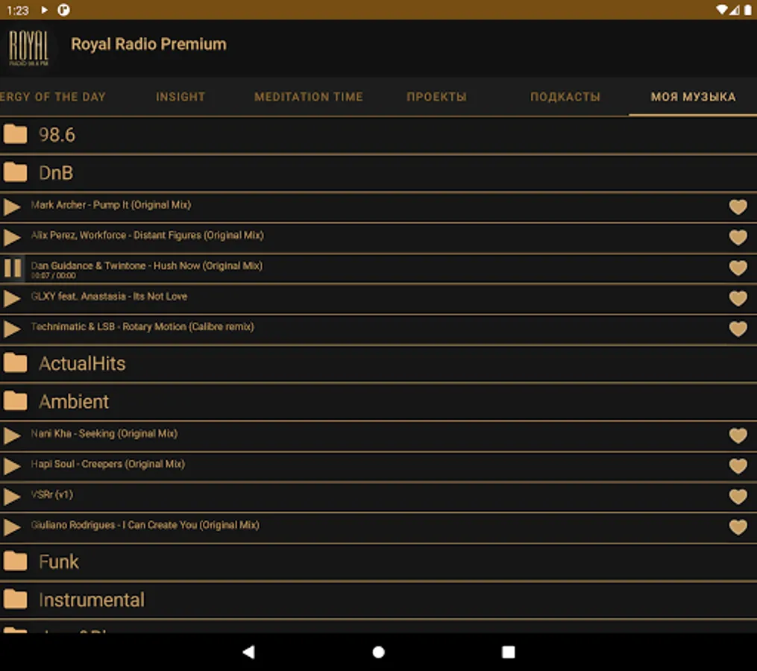Collapse the DnB folder
The image size is (757, 671).
coord(379,173)
